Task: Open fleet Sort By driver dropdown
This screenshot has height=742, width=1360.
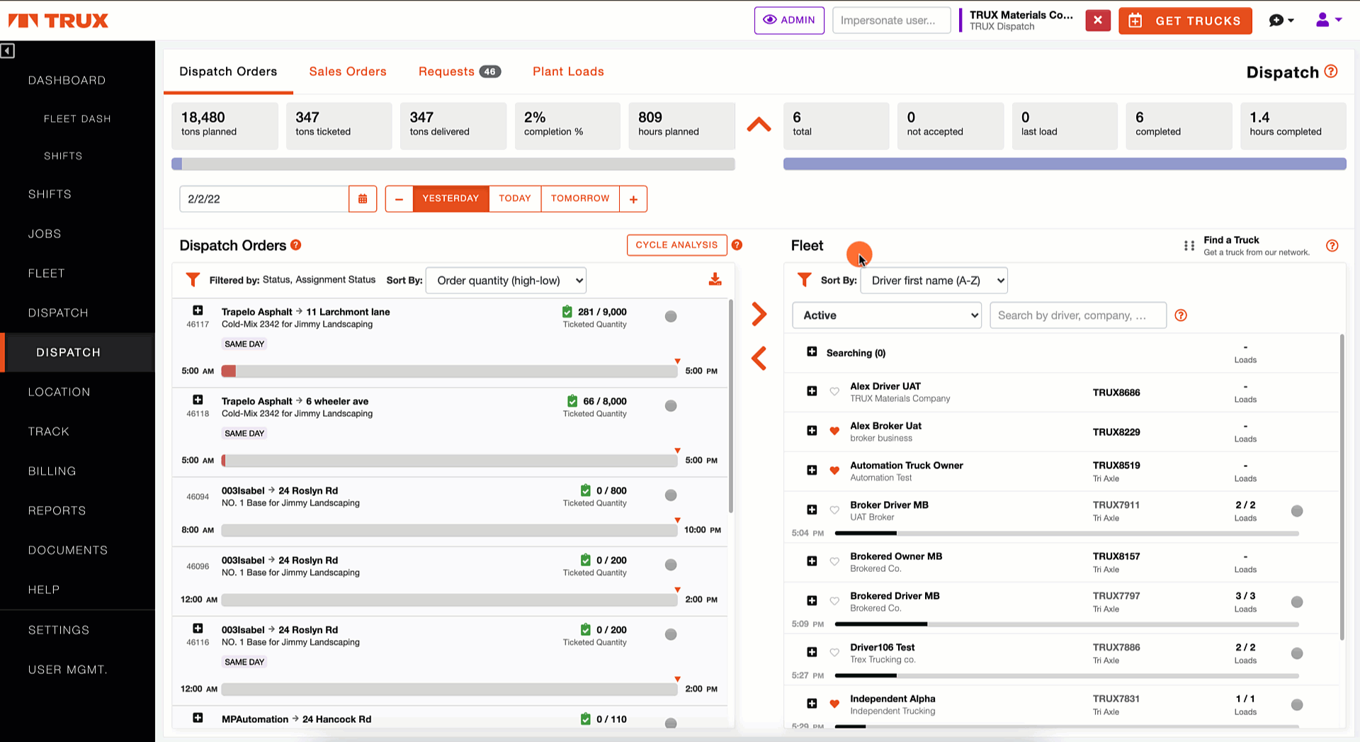Action: point(934,281)
